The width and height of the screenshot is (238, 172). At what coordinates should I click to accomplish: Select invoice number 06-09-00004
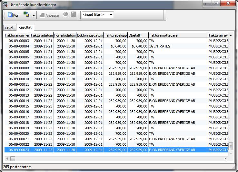pyautogui.click(x=19, y=46)
